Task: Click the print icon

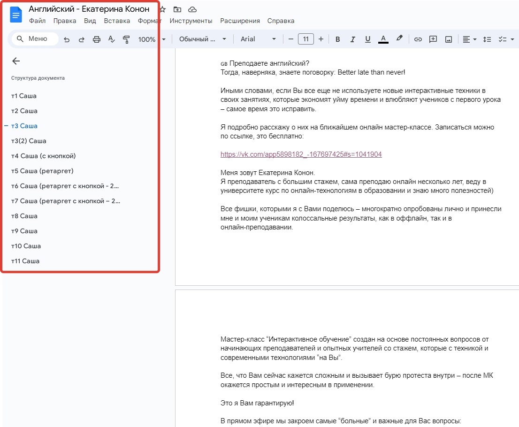Action: (x=96, y=39)
